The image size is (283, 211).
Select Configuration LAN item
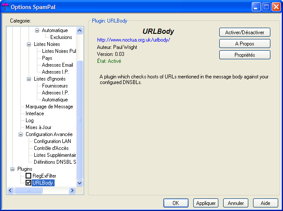coord(52,141)
